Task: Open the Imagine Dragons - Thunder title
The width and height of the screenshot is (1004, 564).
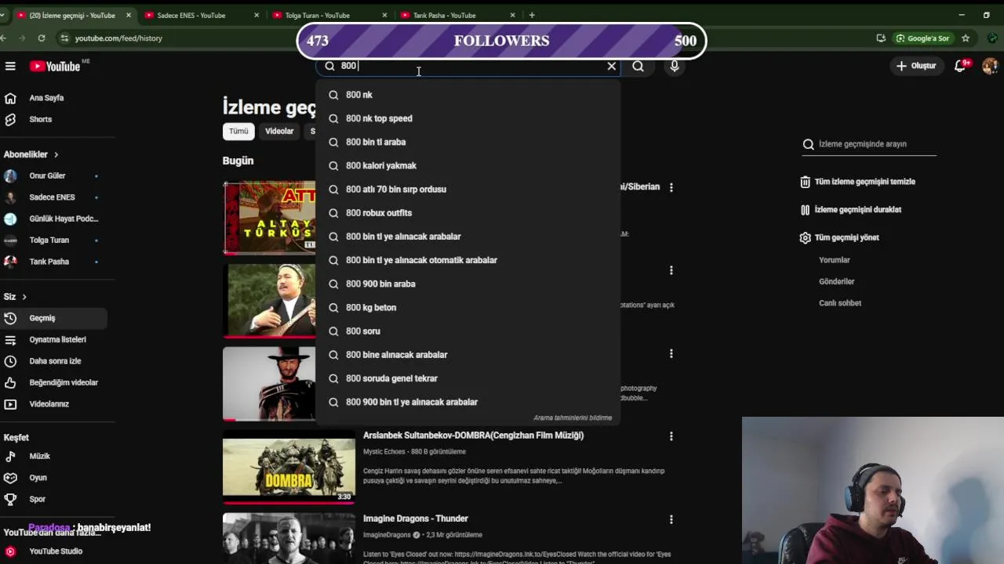Action: coord(416,519)
